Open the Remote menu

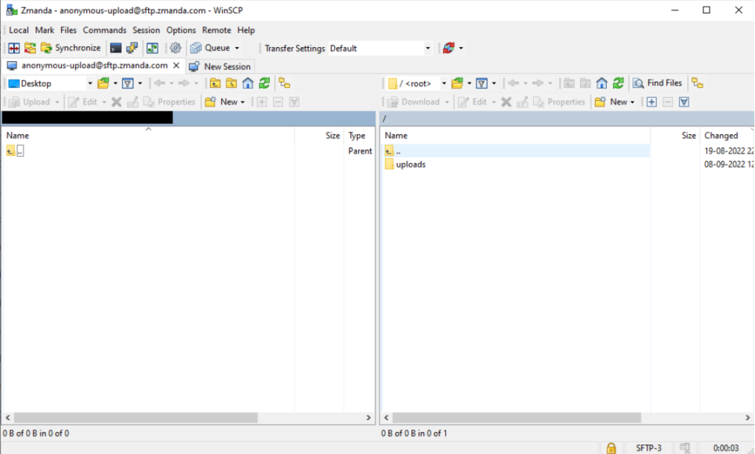[217, 30]
